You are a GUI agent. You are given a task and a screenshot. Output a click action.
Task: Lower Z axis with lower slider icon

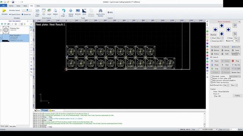(x=235, y=34)
